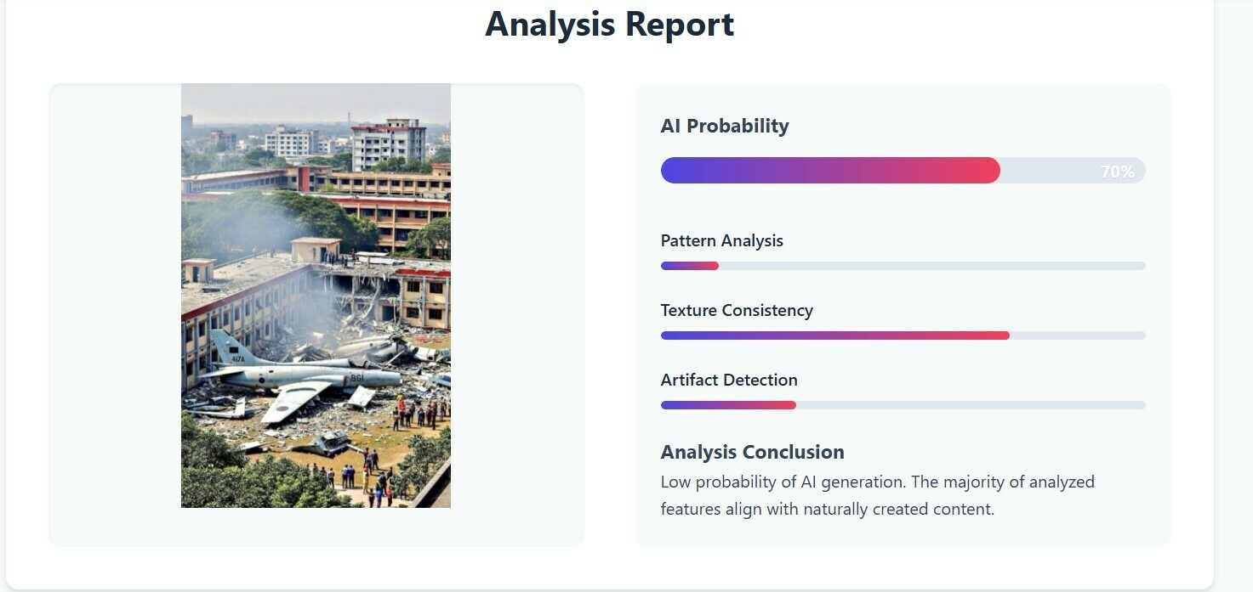Screen dimensions: 1253x592
Task: Select the "Pattern Analysis" label text
Action: click(721, 240)
